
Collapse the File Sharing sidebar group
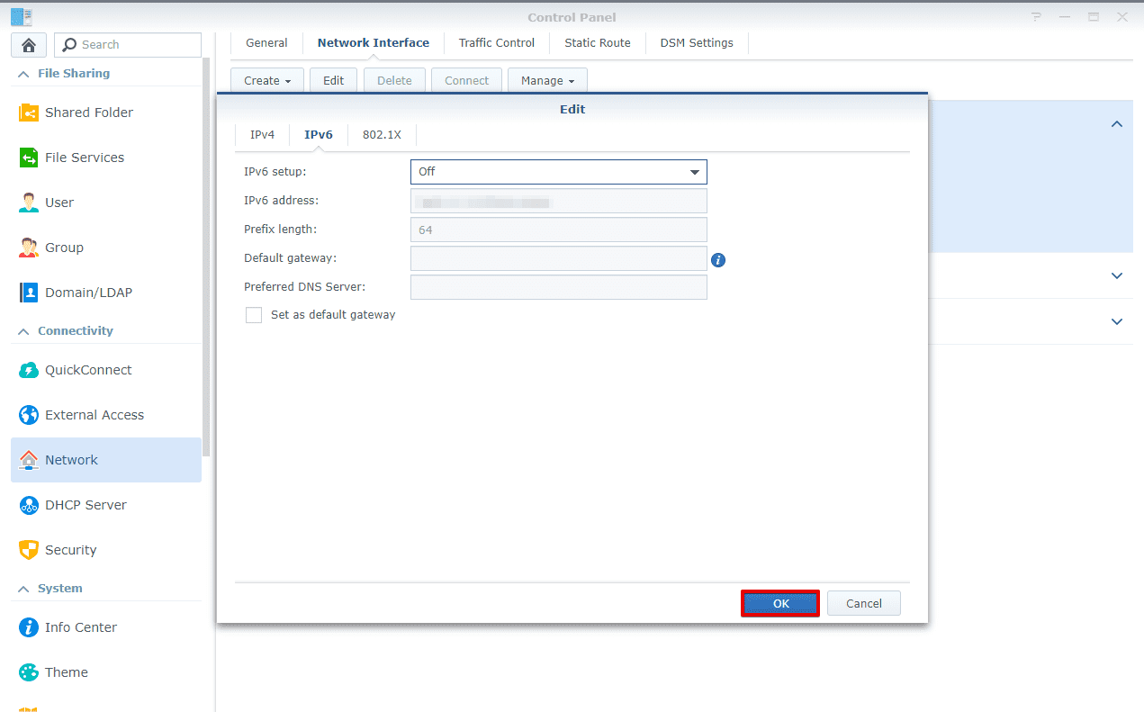click(x=23, y=73)
